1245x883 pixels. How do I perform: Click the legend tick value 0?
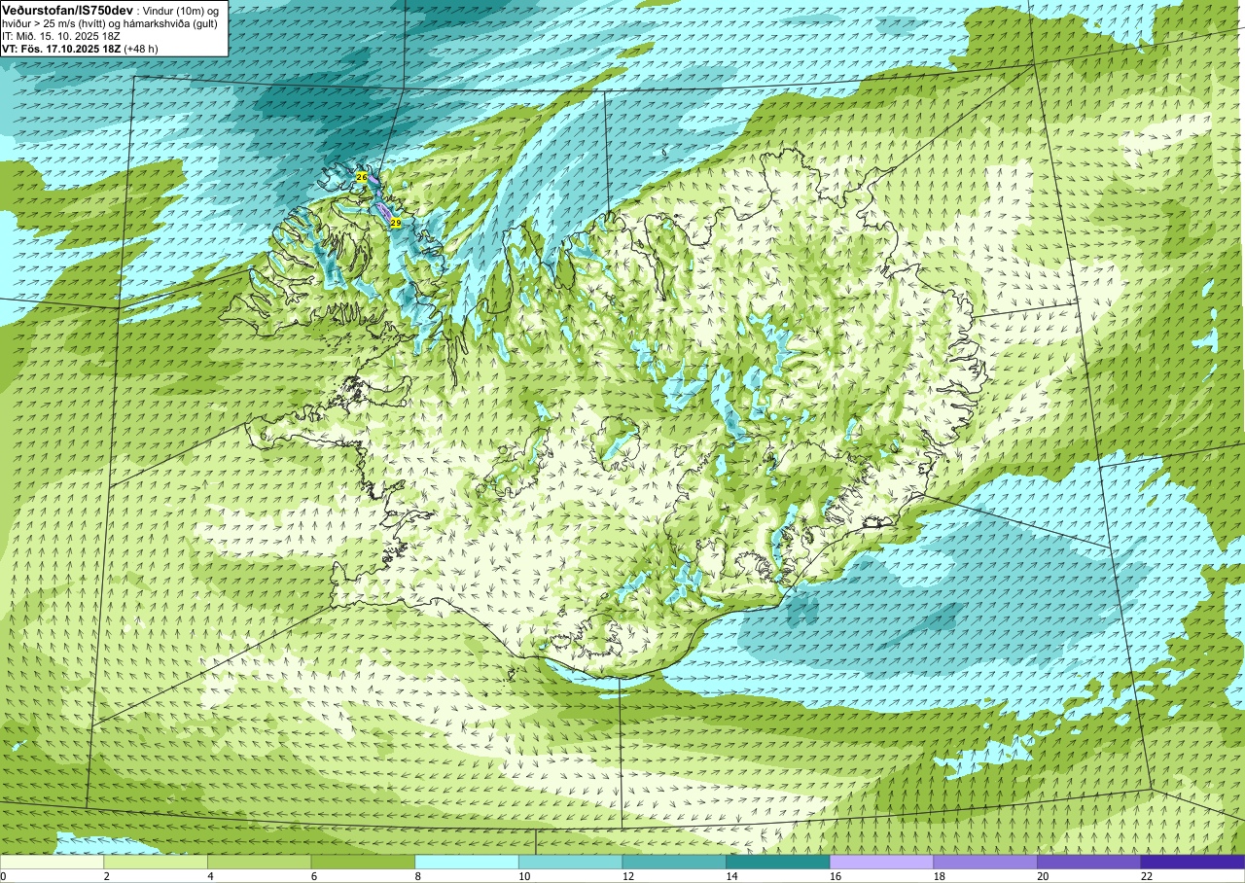[3, 876]
